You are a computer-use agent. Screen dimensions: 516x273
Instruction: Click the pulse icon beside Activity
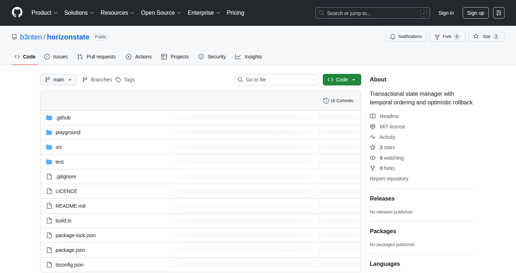click(x=373, y=137)
